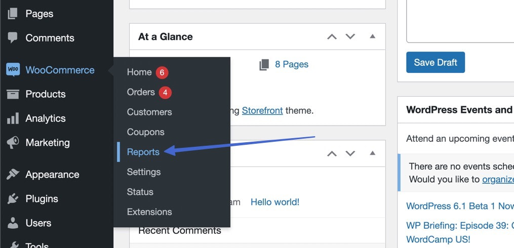Click the WooCommerce logo icon
Screen dimensions: 514x248
tap(13, 70)
